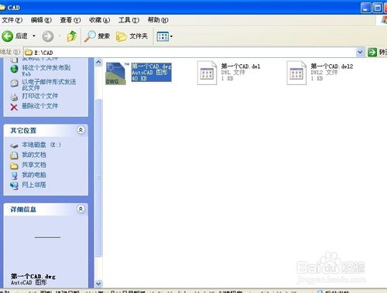Publish this file to the Web link

pos(46,70)
